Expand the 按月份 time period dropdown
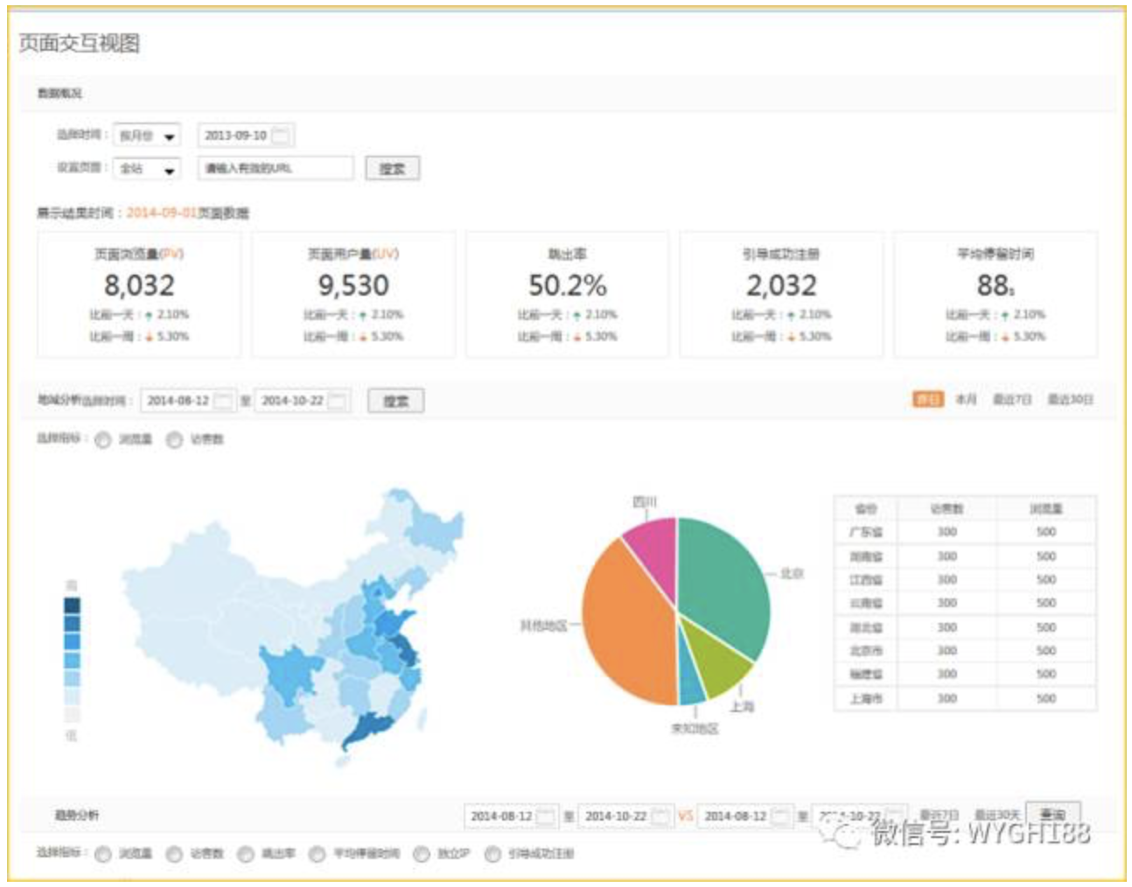 point(147,136)
